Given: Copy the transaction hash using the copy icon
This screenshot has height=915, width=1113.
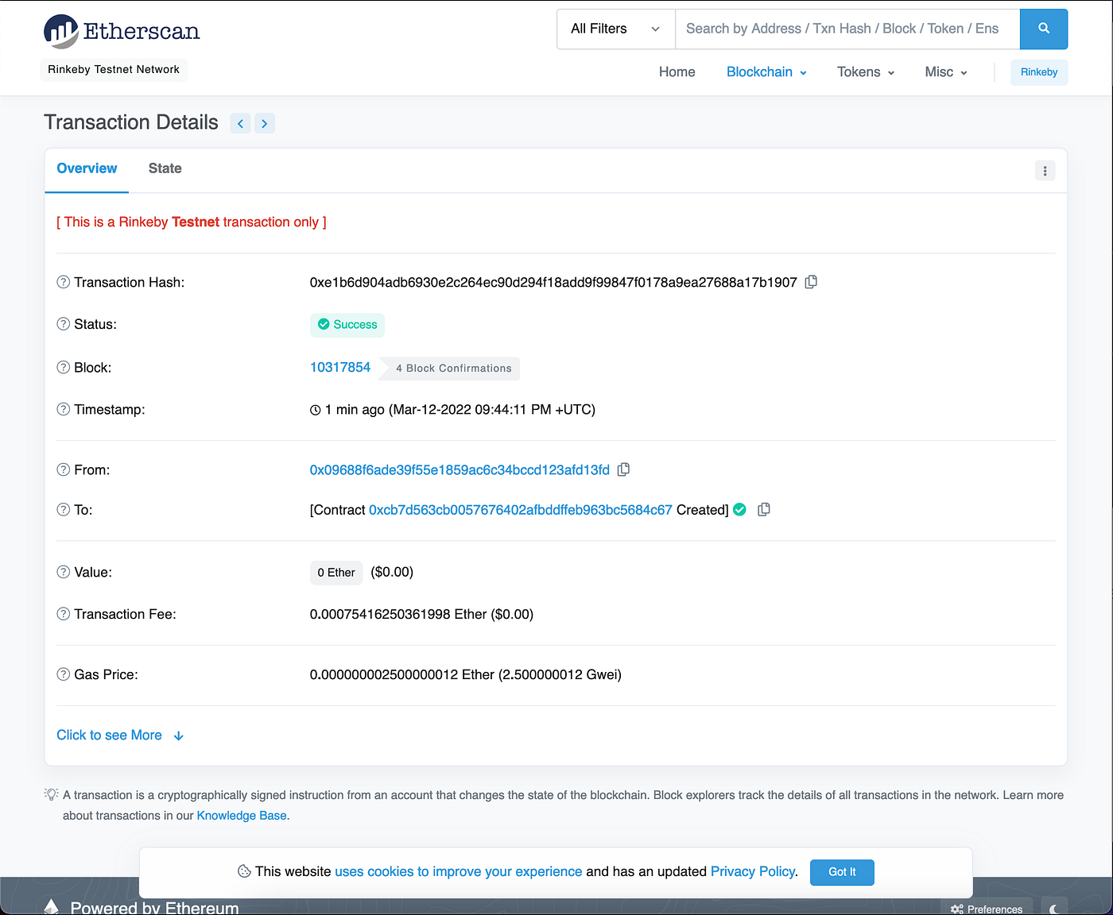Looking at the screenshot, I should point(811,282).
